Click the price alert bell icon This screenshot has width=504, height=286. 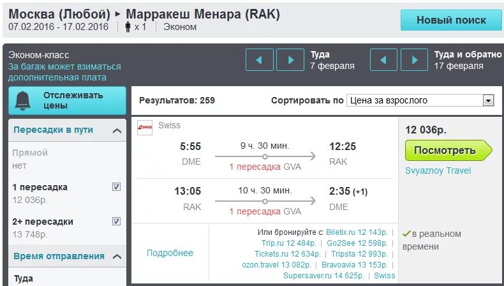pyautogui.click(x=22, y=101)
